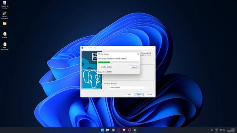Click the green download progress bar
The width and height of the screenshot is (237, 133).
118,62
